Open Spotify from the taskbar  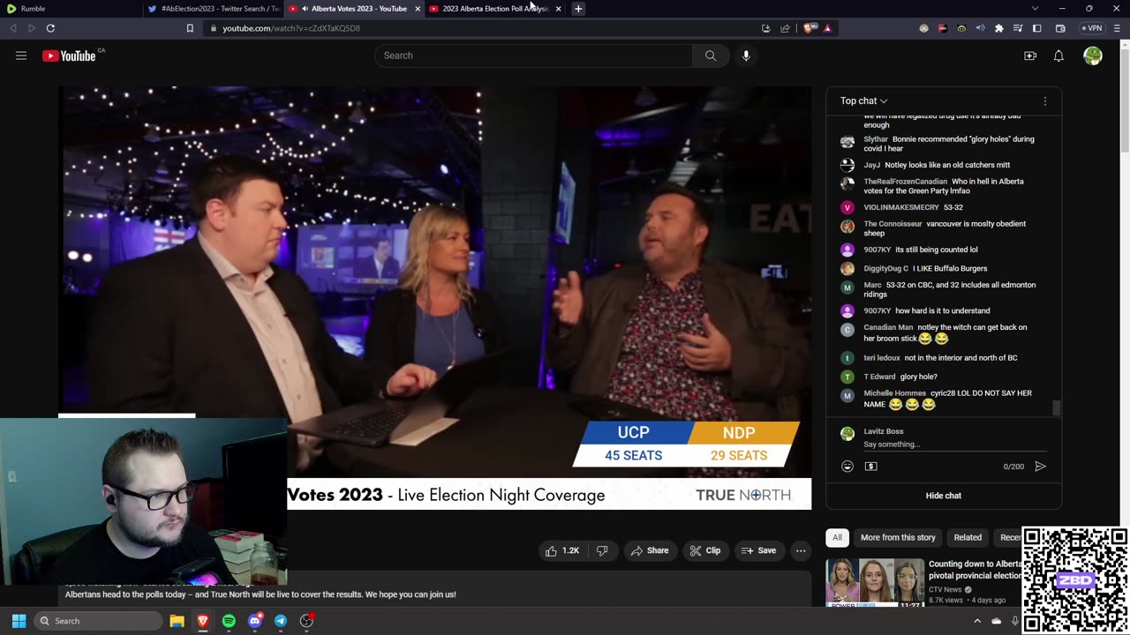tap(229, 621)
